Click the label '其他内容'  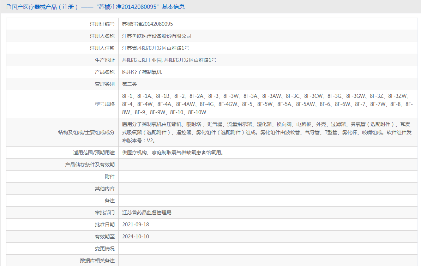[x=105, y=189]
